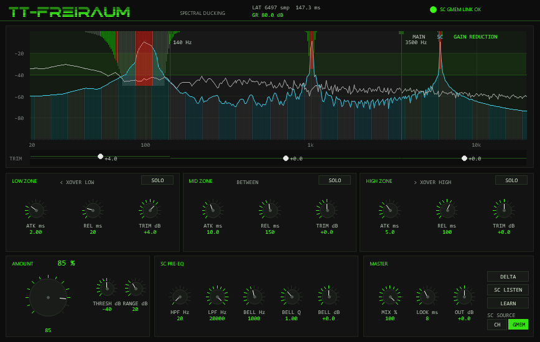Click the Low Zone ATK value 2.00
Viewport: 540px width, 342px height.
point(35,232)
